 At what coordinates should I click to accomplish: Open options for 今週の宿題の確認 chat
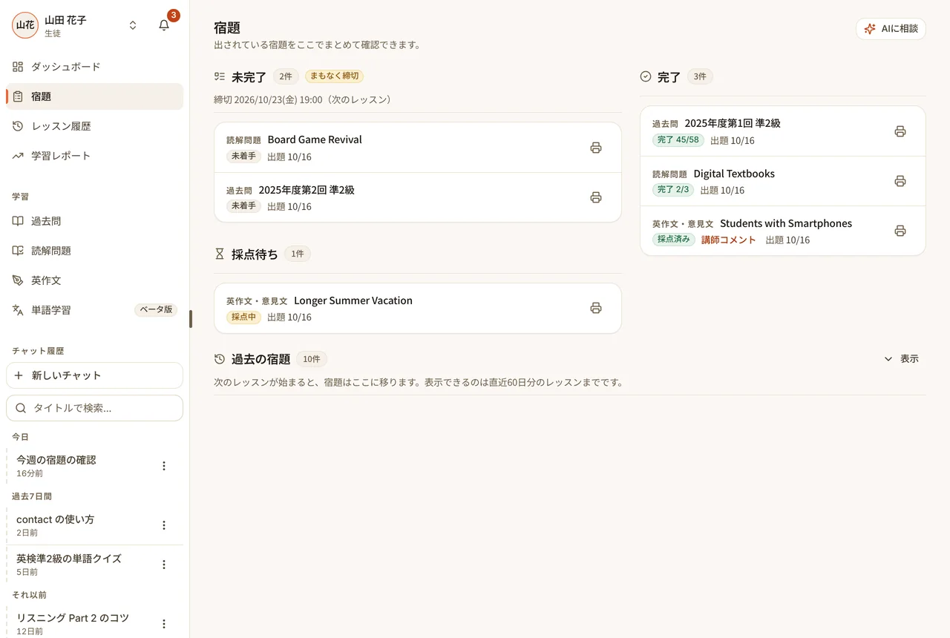164,466
